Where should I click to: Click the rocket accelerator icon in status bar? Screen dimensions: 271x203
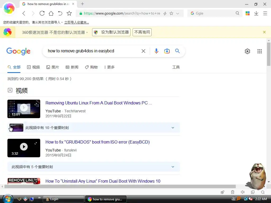point(222,192)
